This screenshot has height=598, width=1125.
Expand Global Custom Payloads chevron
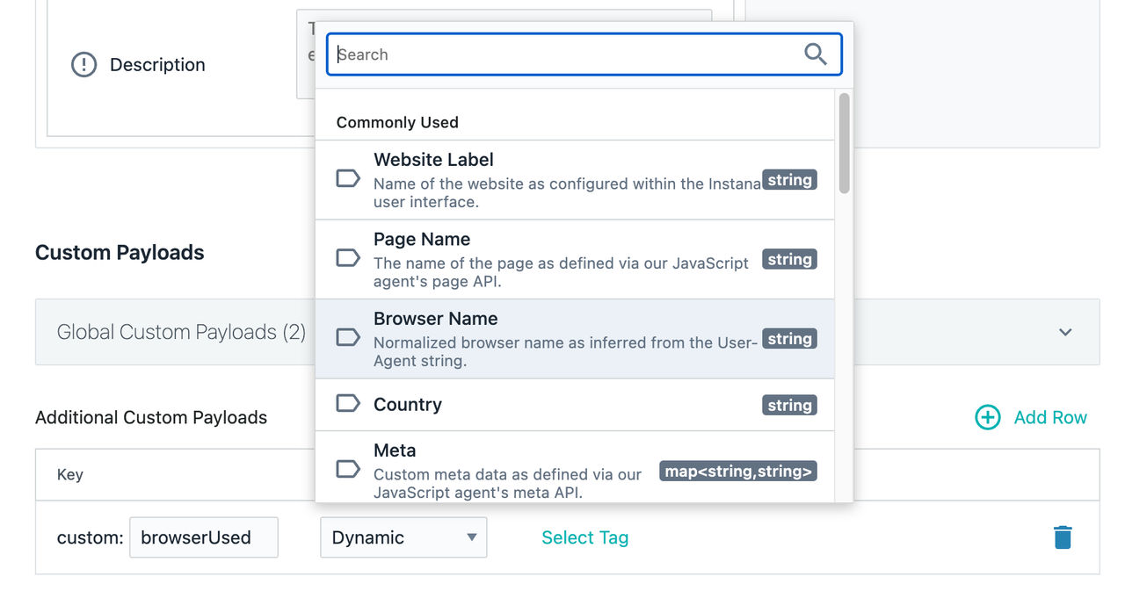click(x=1065, y=332)
